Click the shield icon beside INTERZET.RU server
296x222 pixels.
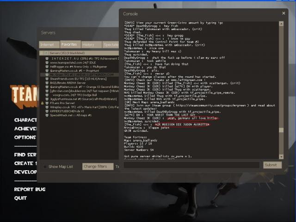coord(47,59)
